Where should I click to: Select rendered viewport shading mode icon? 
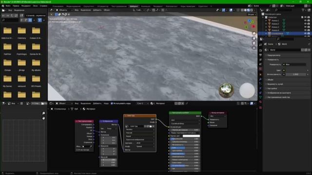pos(252,10)
